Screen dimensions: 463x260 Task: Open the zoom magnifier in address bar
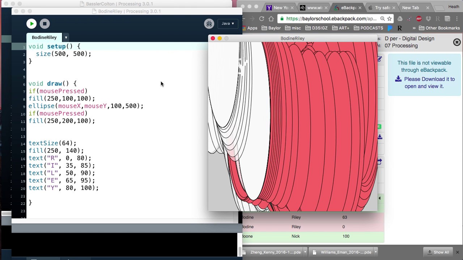point(382,18)
